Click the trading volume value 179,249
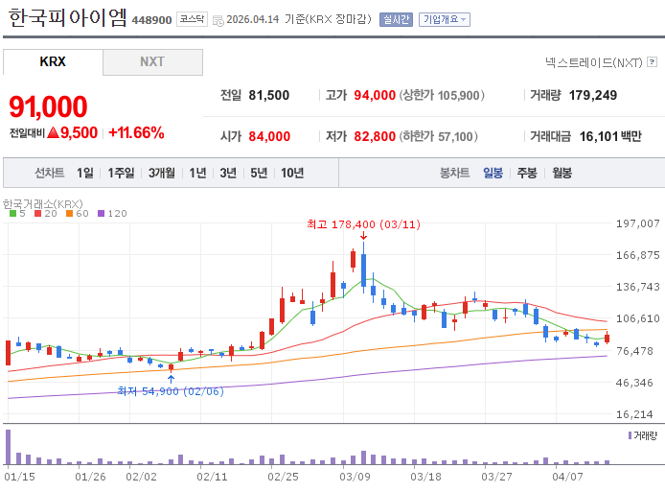Viewport: 665px width, 492px height. pos(593,95)
